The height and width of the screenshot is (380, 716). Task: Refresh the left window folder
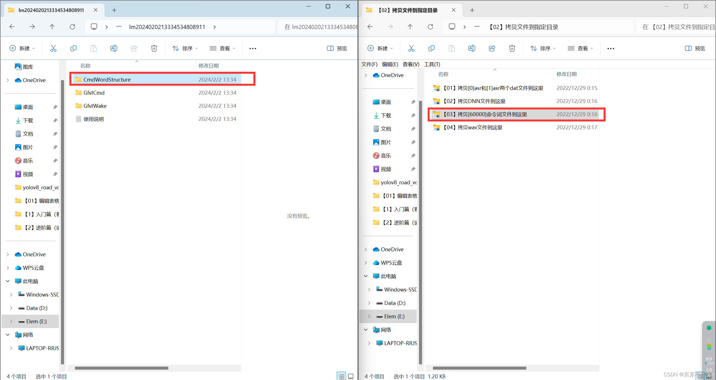(x=72, y=27)
